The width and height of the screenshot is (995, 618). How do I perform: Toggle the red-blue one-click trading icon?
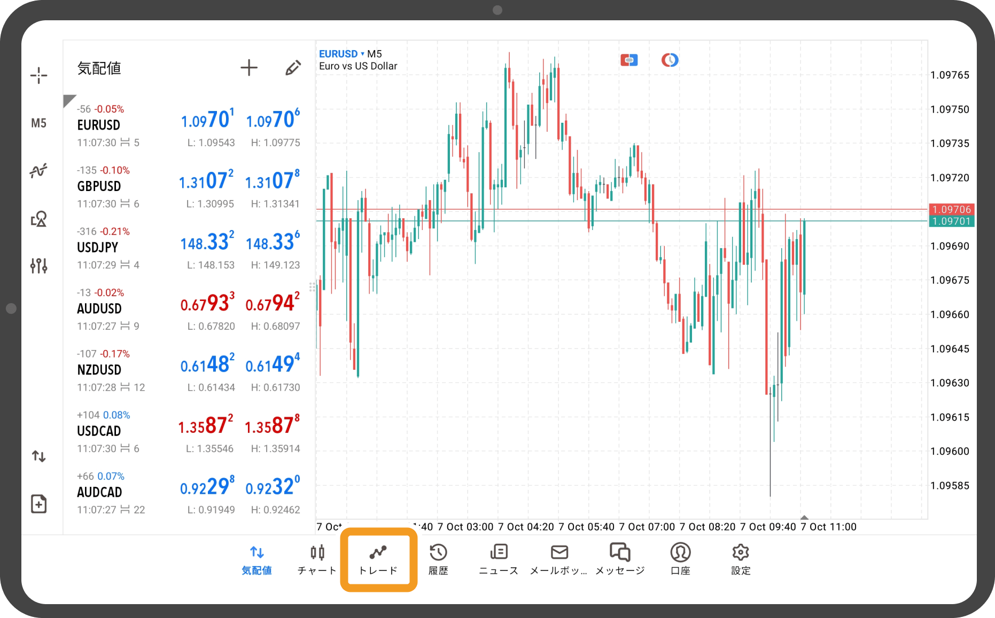click(629, 60)
